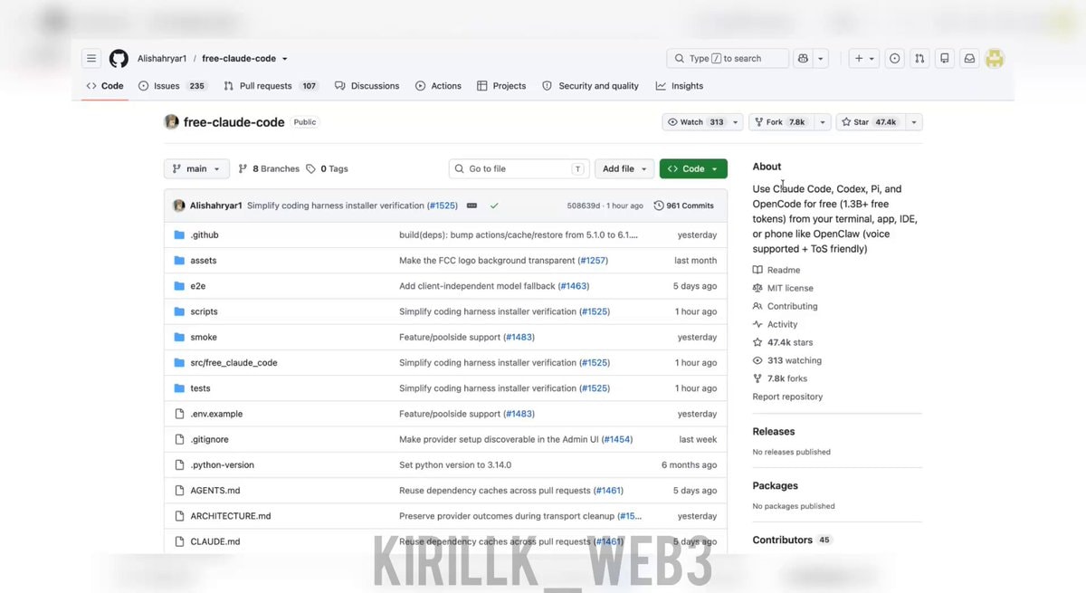Switch to the Projects tab

point(501,86)
